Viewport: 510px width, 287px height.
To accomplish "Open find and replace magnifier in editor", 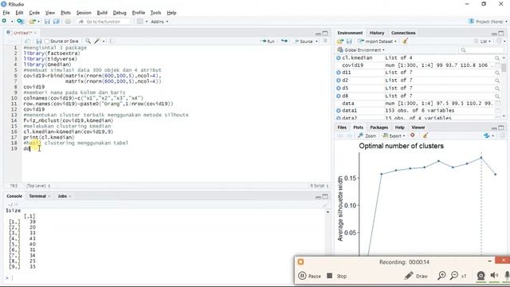I will [88, 41].
